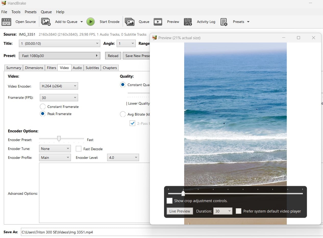The width and height of the screenshot is (323, 238).
Task: Click the Open Source clapperboard icon
Action: (6, 22)
